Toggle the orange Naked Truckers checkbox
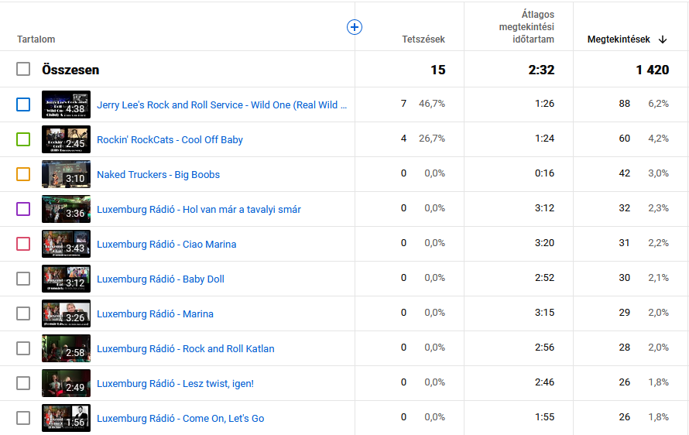Screen dimensions: 689x435 point(23,174)
